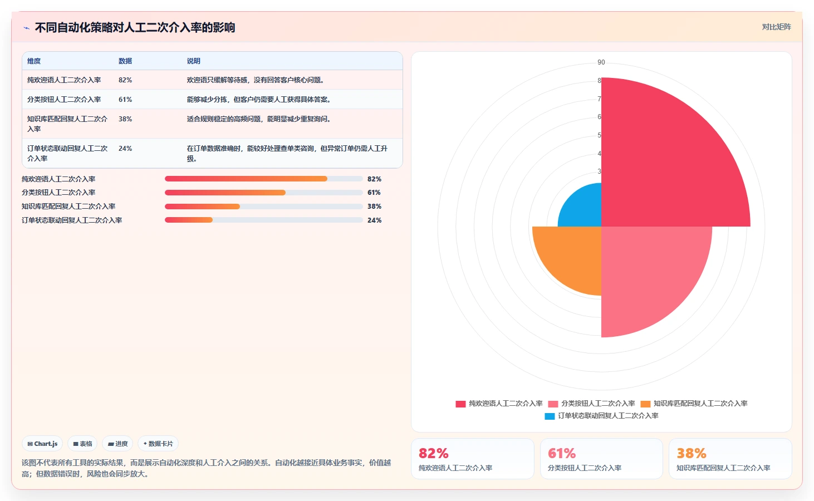The width and height of the screenshot is (814, 501).
Task: Click the 82% progress bar for 纯欢迎语
Action: [x=263, y=179]
